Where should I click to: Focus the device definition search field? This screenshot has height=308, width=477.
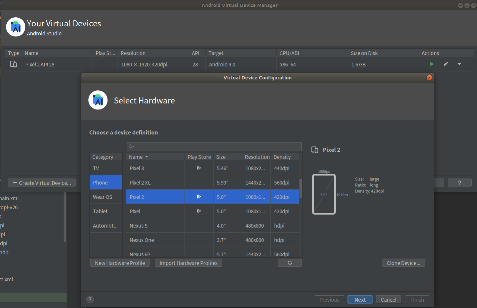click(214, 146)
